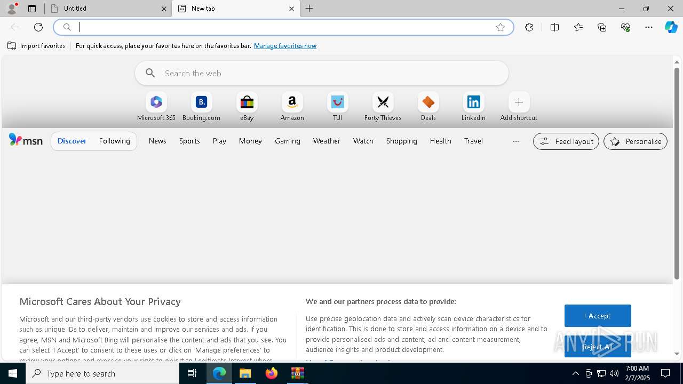
Task: Open the Favorites hub icon
Action: tap(578, 27)
